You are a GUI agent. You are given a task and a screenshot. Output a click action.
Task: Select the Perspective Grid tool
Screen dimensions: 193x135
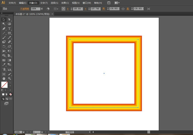[9, 56]
